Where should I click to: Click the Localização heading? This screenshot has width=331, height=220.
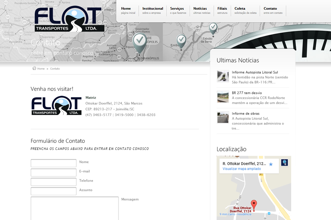pos(231,149)
